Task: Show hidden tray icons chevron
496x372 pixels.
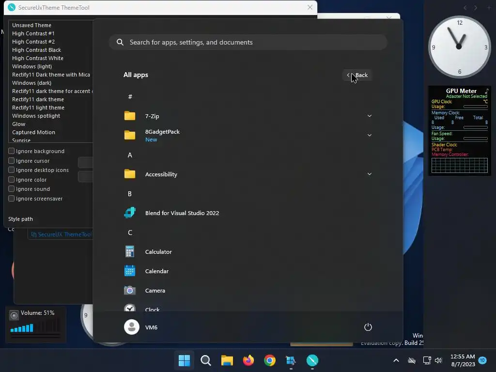Action: pos(396,360)
